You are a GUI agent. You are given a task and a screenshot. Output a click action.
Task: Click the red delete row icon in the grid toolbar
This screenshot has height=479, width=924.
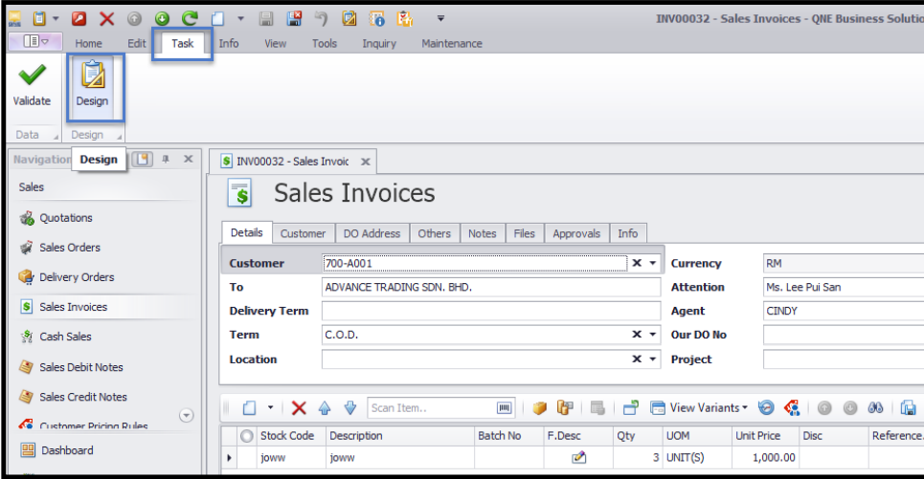click(x=299, y=408)
